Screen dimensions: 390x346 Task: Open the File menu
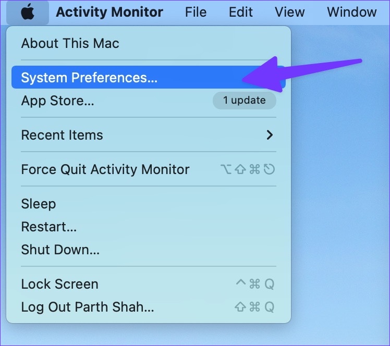196,12
